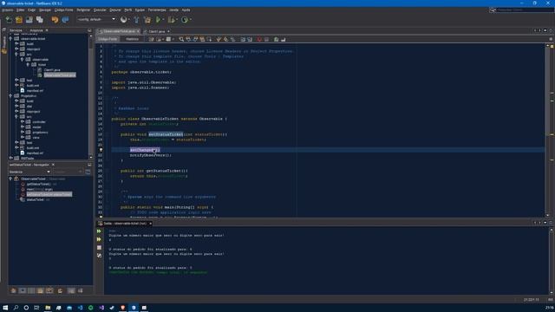
Task: Select Client1.java in the project tree
Action: (52, 70)
